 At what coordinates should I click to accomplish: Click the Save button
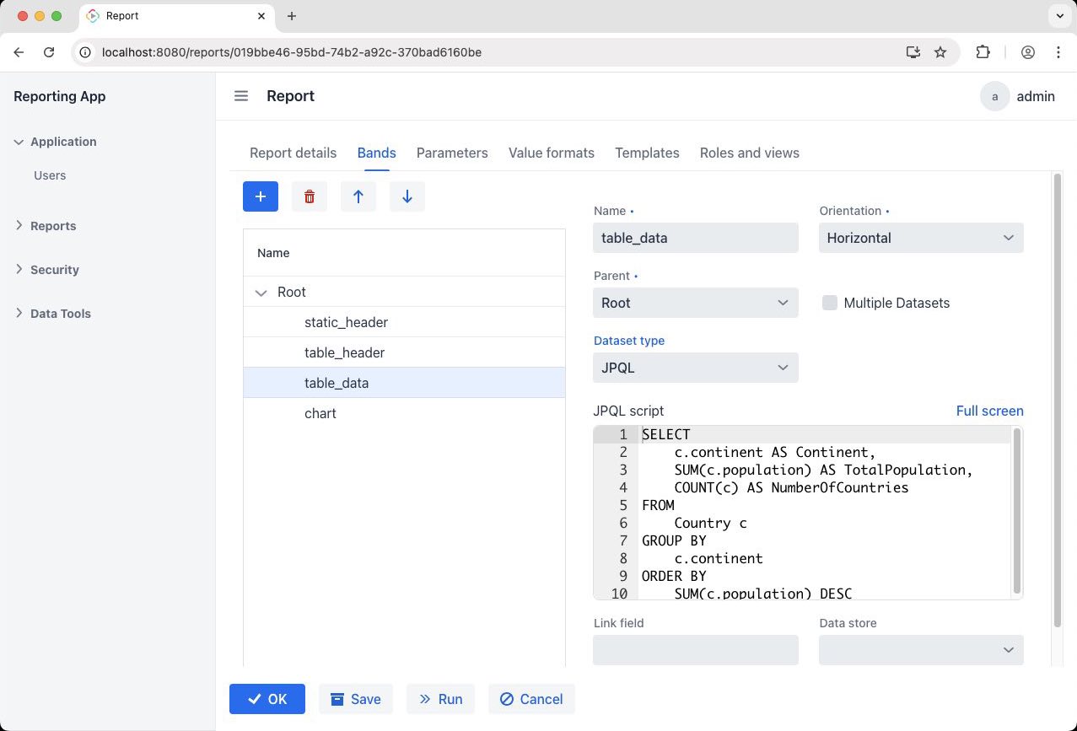tap(356, 699)
